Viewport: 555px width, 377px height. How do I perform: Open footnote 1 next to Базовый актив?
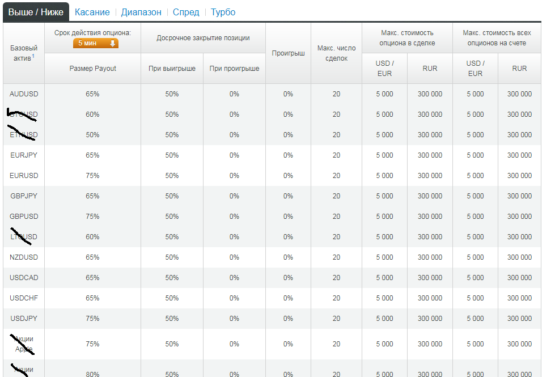tap(33, 56)
